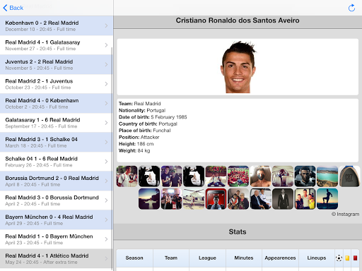Click Cristiano Ronaldo's portrait photo
The width and height of the screenshot is (362, 271).
coord(238,67)
